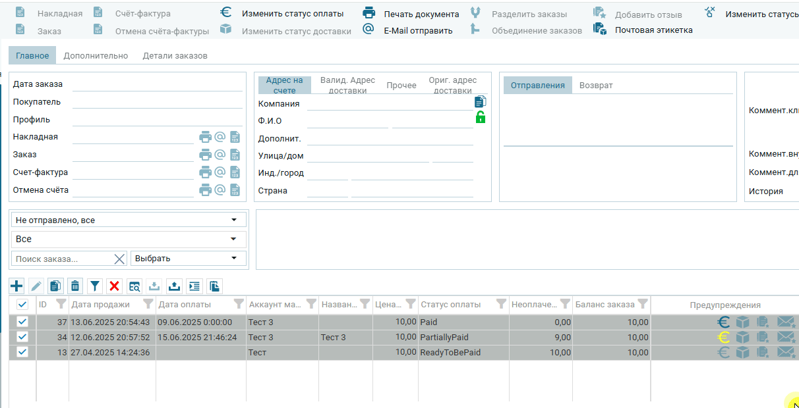This screenshot has height=408, width=799.
Task: Click 'Изменить статус оплаты' button
Action: point(292,14)
